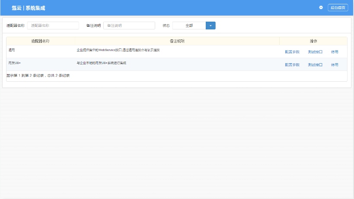Click the WebService description text in 通用 row
The width and height of the screenshot is (354, 199).
(x=118, y=50)
